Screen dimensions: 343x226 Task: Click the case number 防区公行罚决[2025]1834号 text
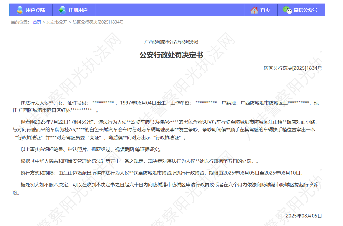pyautogui.click(x=293, y=68)
